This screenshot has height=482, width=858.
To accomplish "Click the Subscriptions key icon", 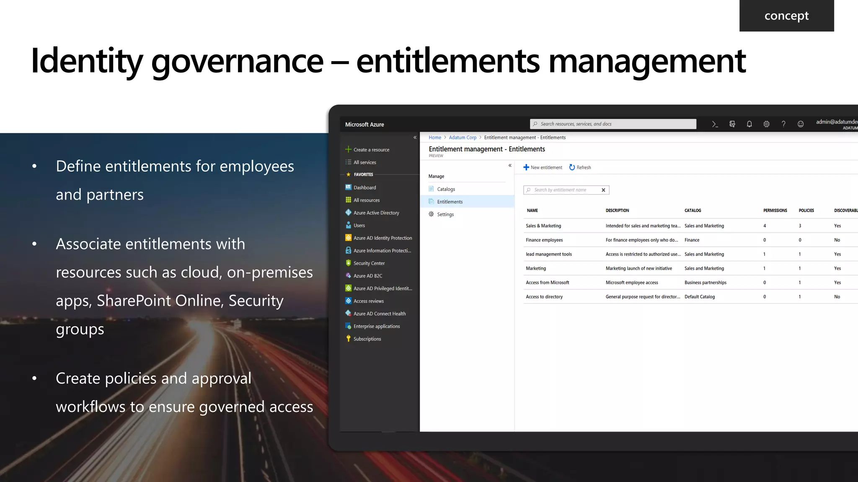I will (x=348, y=338).
